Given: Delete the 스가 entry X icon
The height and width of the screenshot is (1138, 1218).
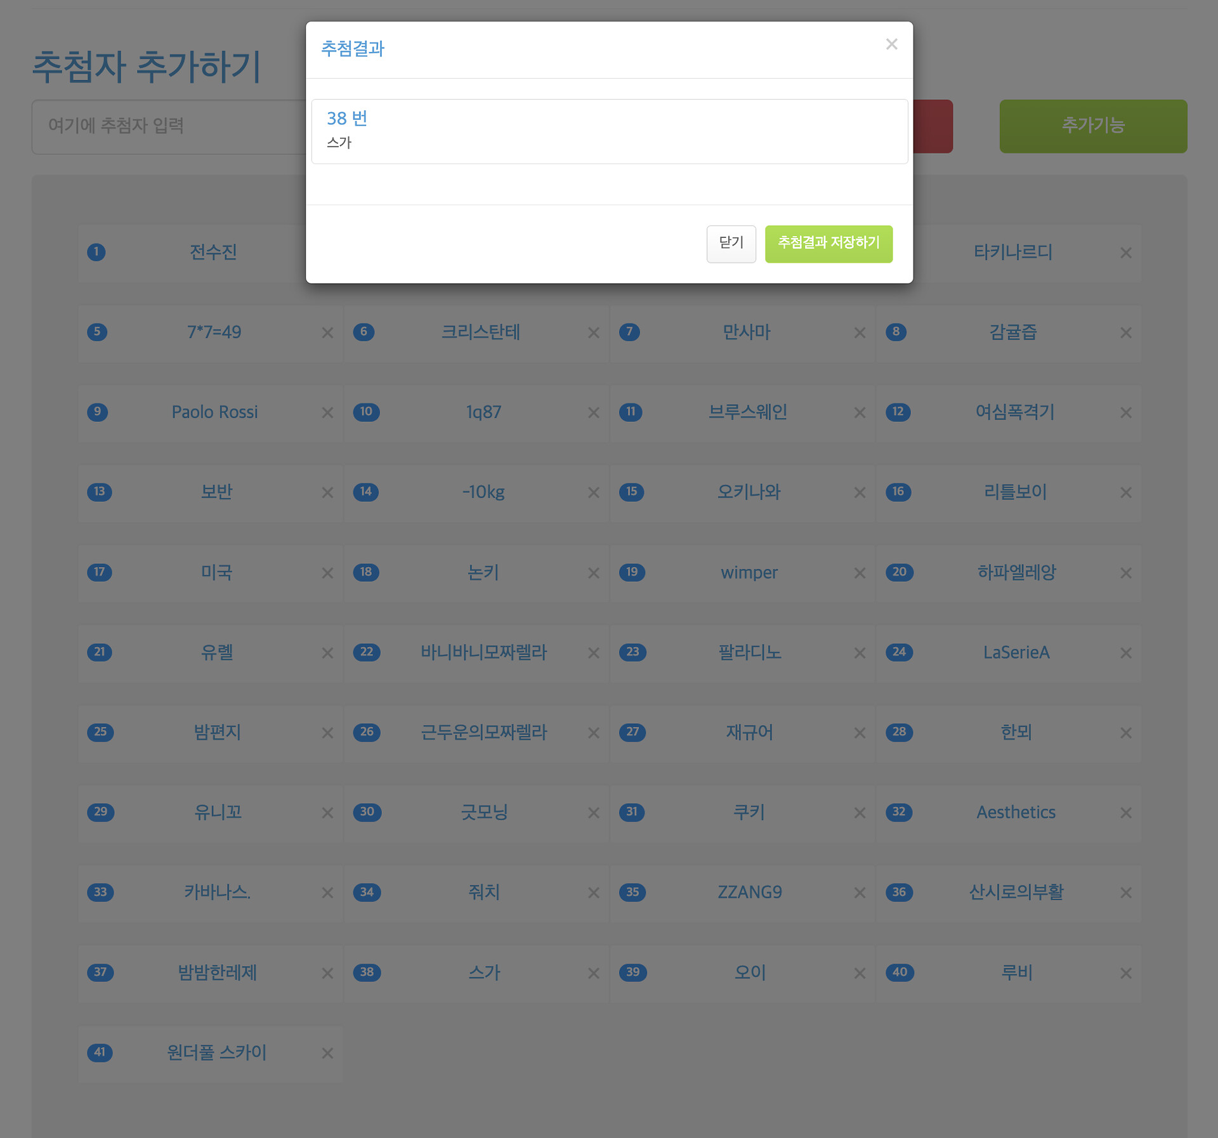Looking at the screenshot, I should 593,972.
